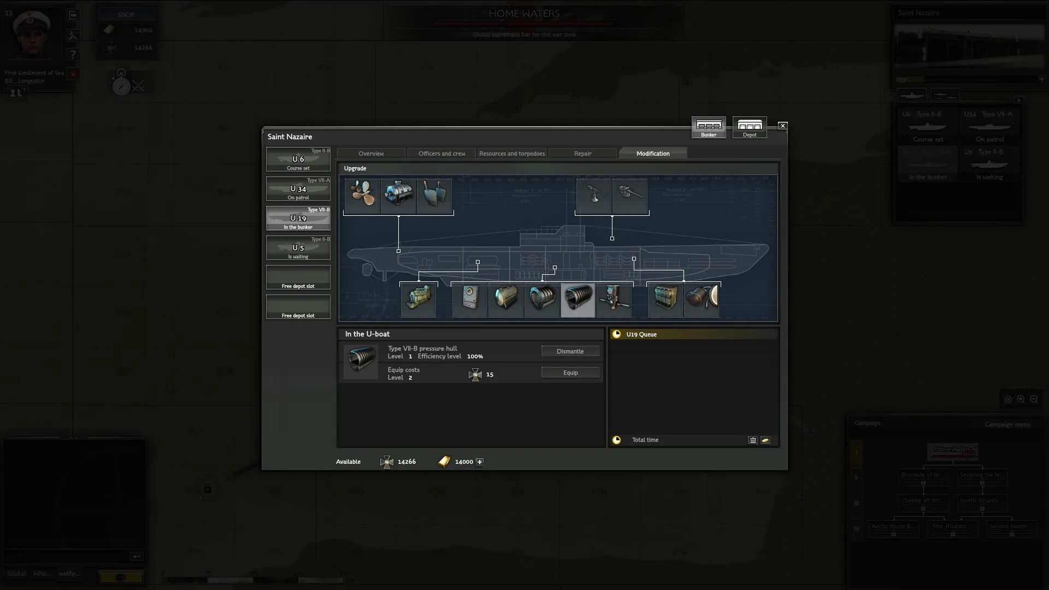Image resolution: width=1049 pixels, height=590 pixels.
Task: Select the diesel engine upgrade icon
Action: coord(419,299)
